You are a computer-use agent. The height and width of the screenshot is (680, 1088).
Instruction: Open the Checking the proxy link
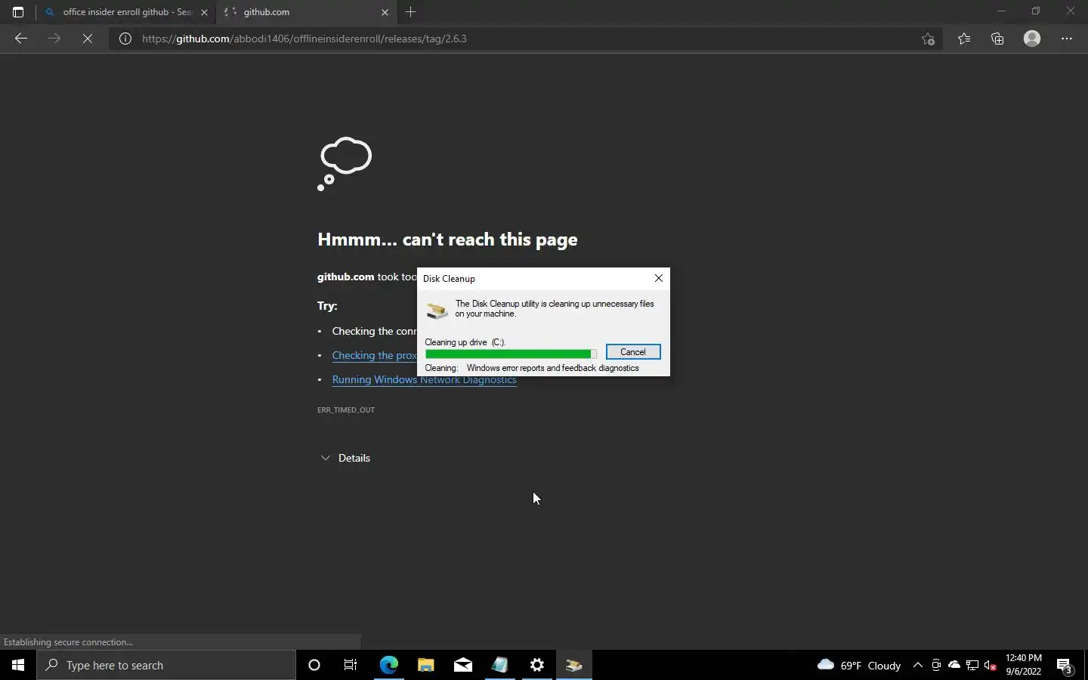[x=374, y=355]
